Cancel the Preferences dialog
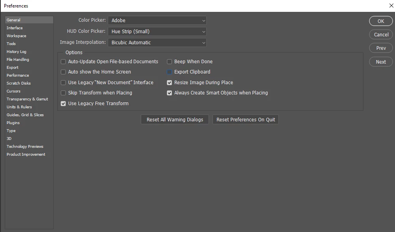This screenshot has width=395, height=232. 381,35
